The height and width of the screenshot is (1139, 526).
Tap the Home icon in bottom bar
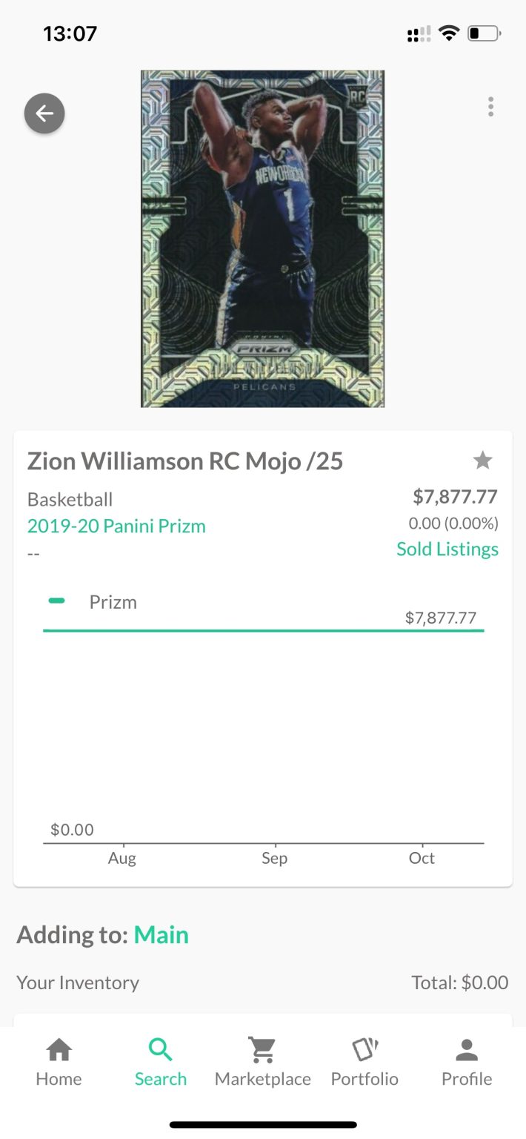(x=59, y=1050)
